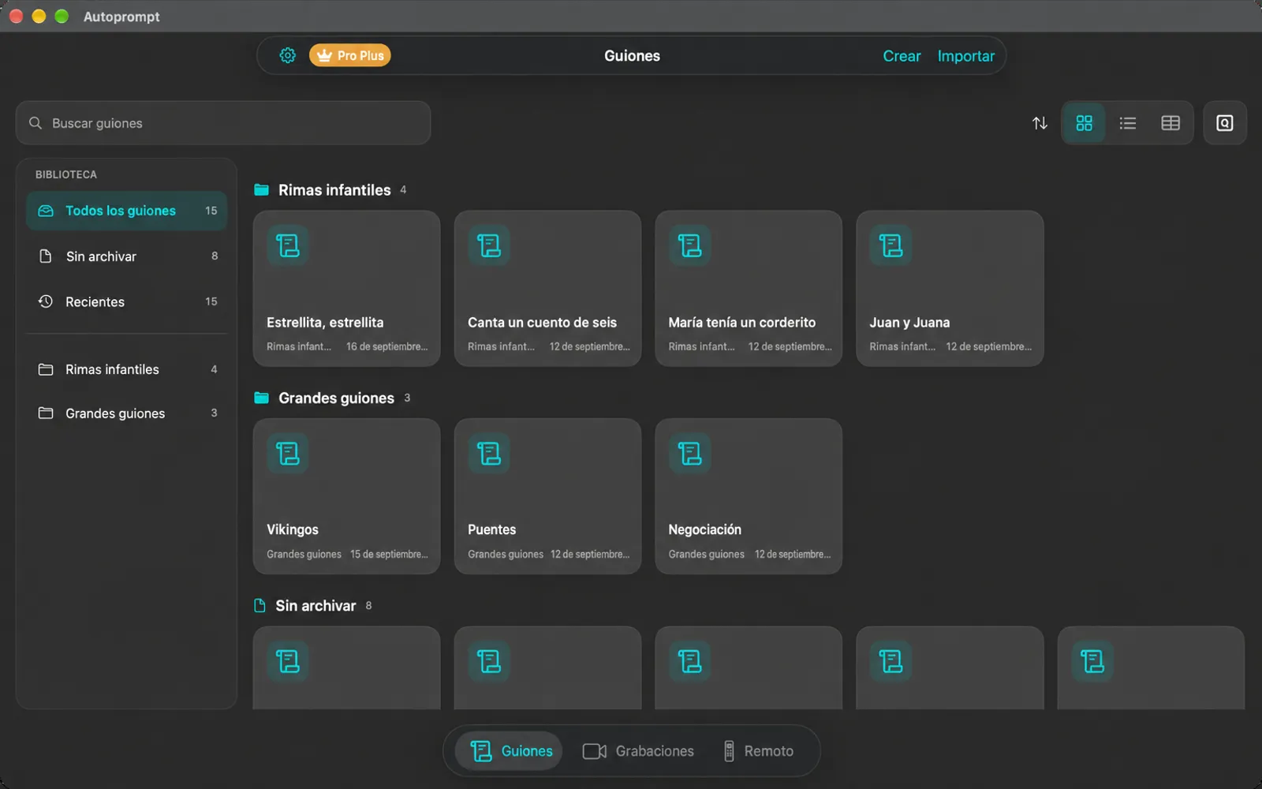Select Todos los guiones in library
Screen dimensions: 1262x789
click(127, 211)
